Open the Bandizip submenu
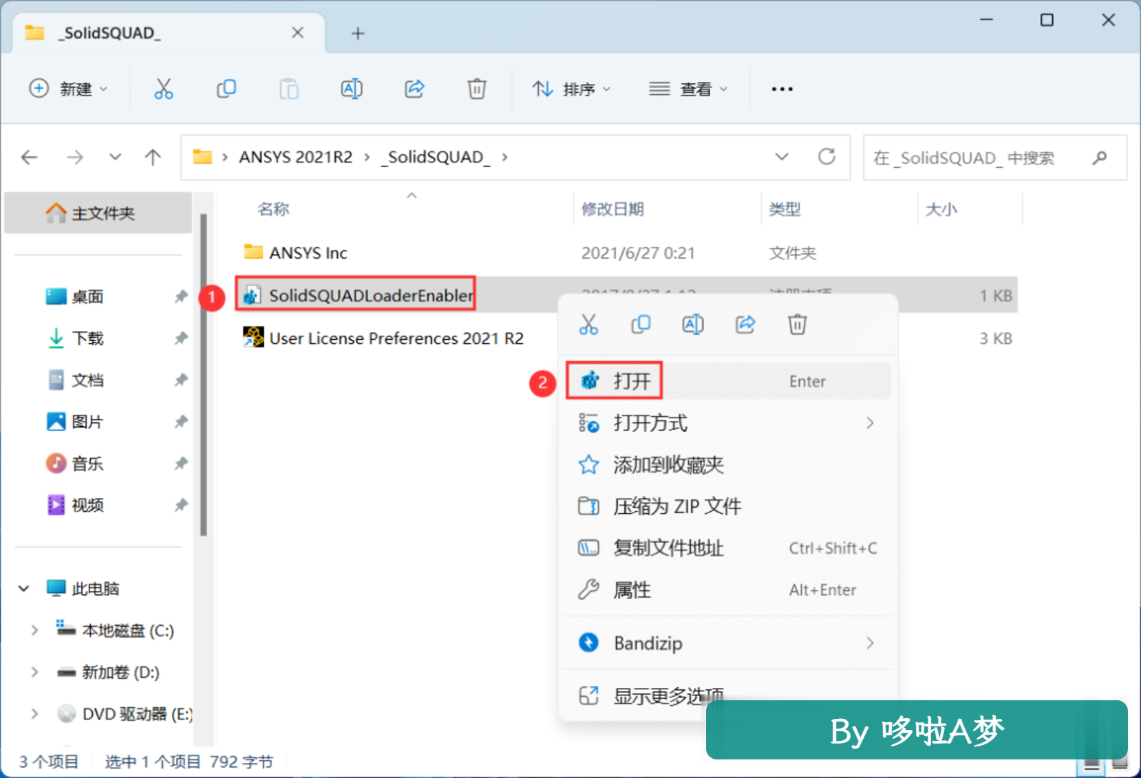This screenshot has height=778, width=1141. 728,643
